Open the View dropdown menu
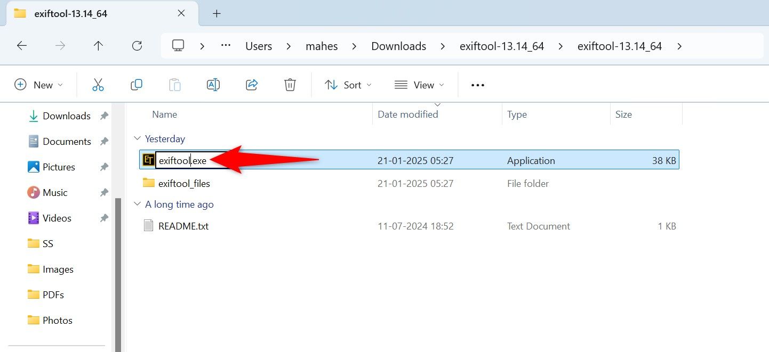The width and height of the screenshot is (769, 352). [420, 85]
